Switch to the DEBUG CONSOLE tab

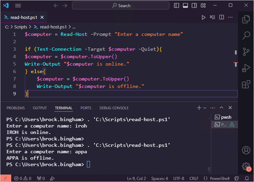click(114, 108)
